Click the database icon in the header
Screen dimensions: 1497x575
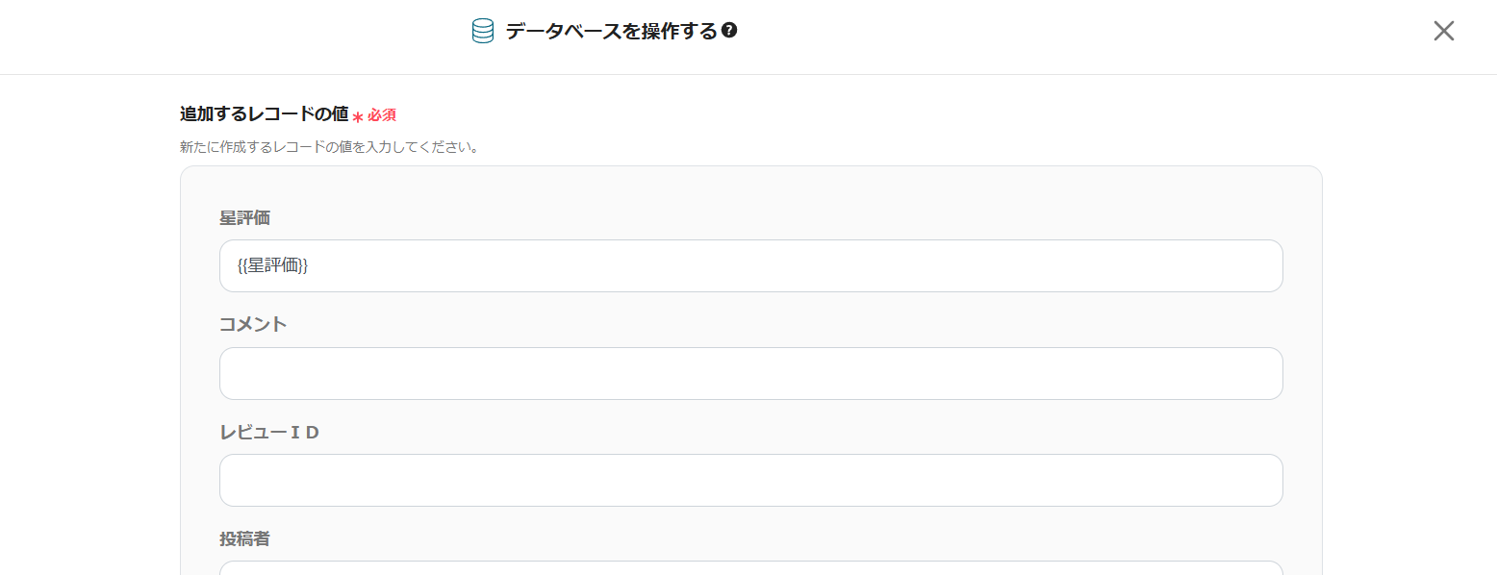(x=483, y=32)
